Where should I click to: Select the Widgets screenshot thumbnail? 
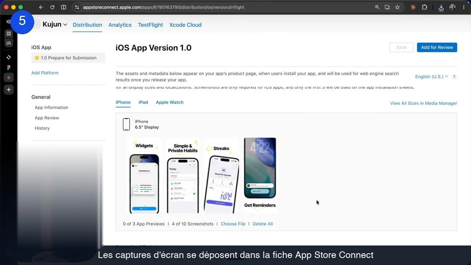pos(144,176)
